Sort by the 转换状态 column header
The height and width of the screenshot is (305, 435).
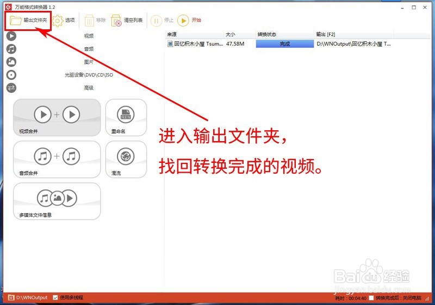pos(285,35)
